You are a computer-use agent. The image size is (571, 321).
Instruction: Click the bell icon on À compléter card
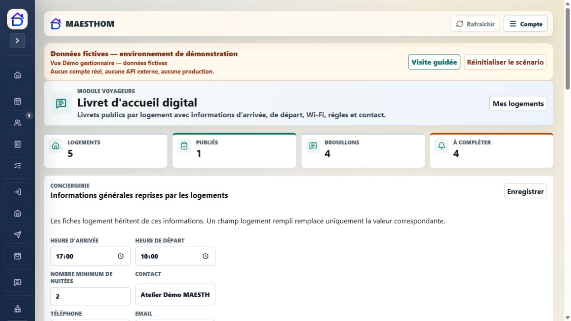click(442, 146)
